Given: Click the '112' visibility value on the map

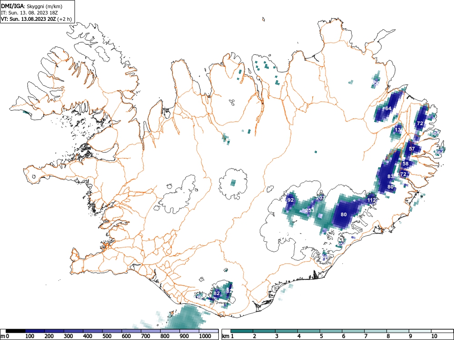Looking at the screenshot, I should (x=371, y=200).
